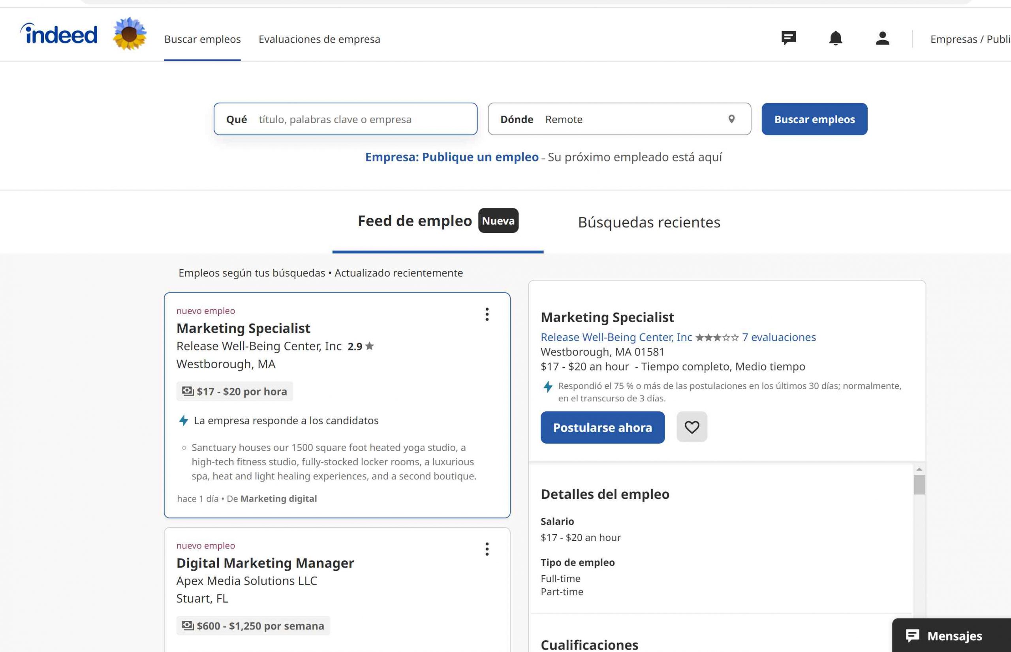
Task: Follow 'Empresa: Publique un empleo' link
Action: click(452, 157)
